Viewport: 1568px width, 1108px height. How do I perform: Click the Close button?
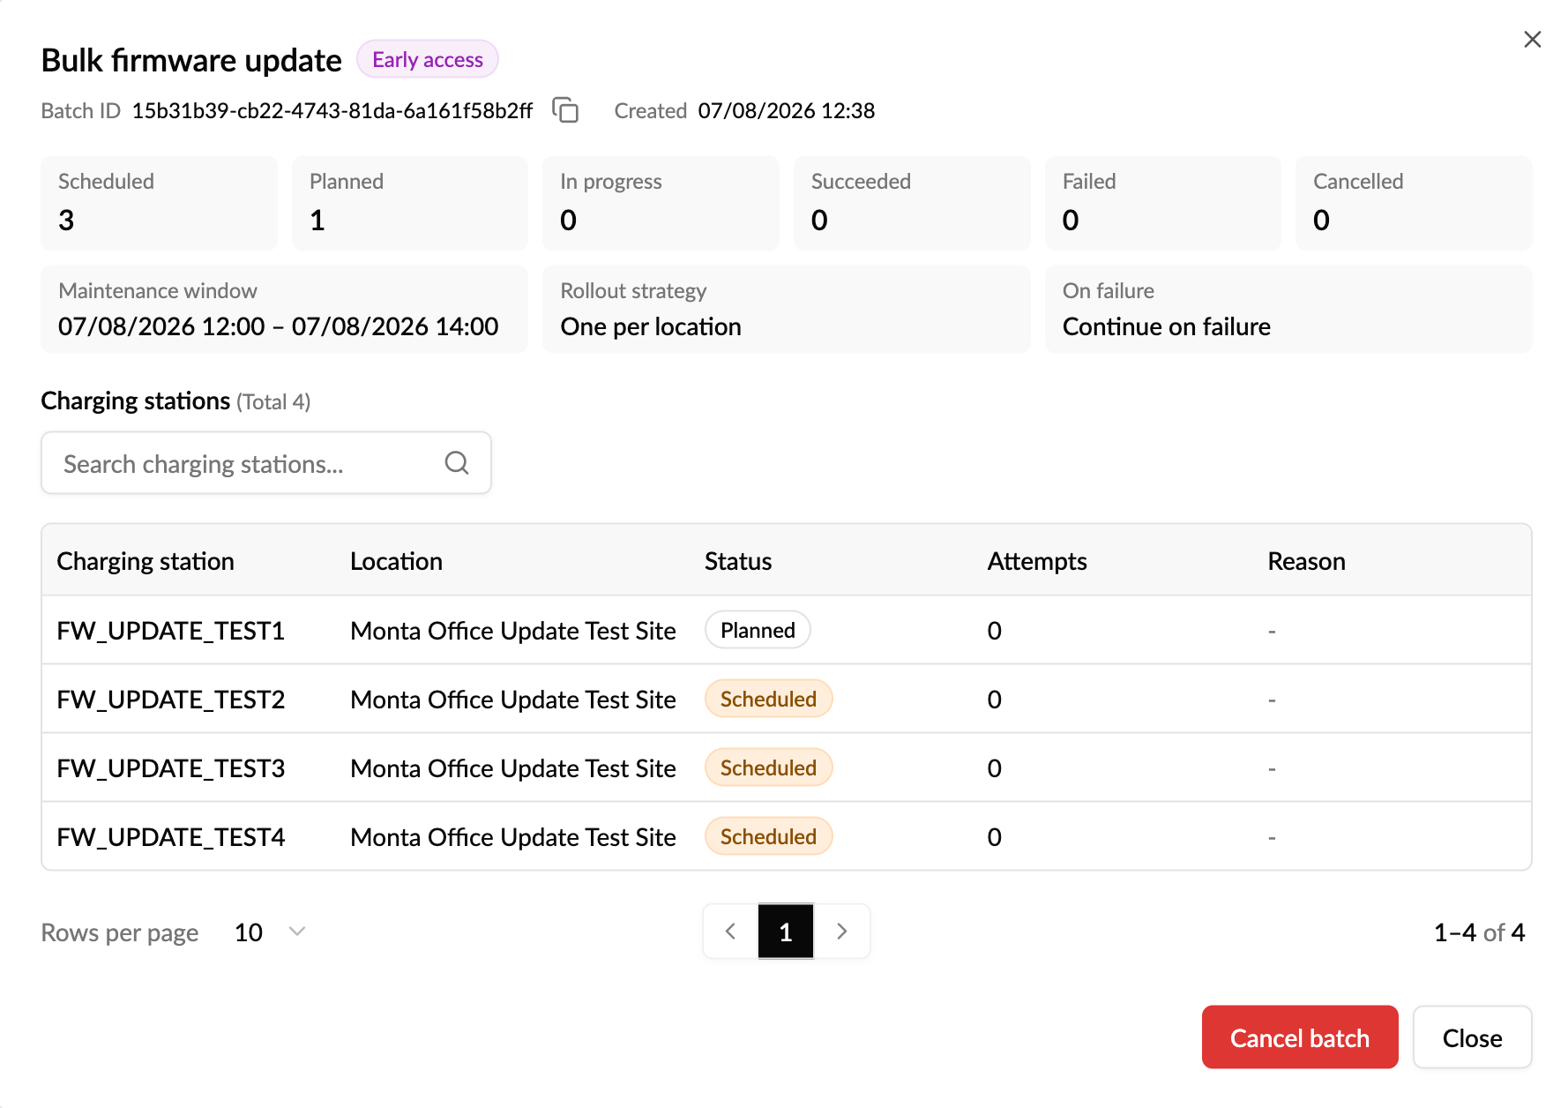tap(1472, 1037)
